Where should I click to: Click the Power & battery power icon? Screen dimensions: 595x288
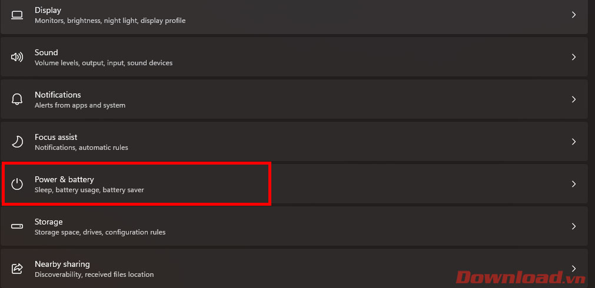pyautogui.click(x=17, y=184)
